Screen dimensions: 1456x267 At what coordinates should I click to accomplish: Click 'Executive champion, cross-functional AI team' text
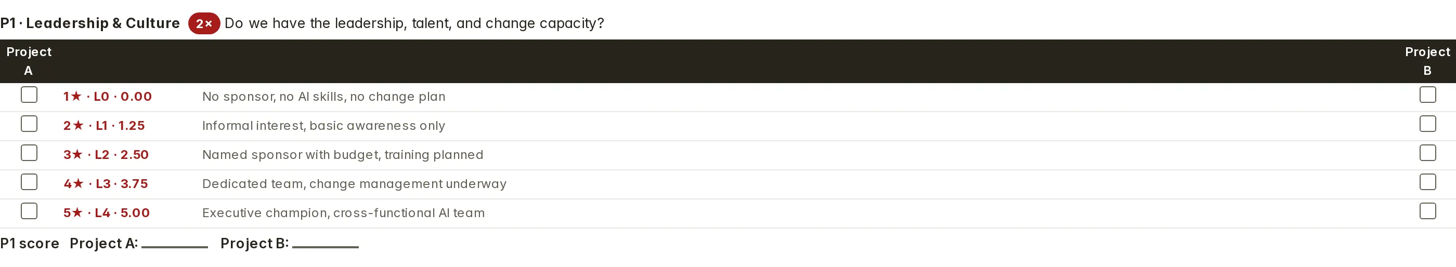pos(344,213)
